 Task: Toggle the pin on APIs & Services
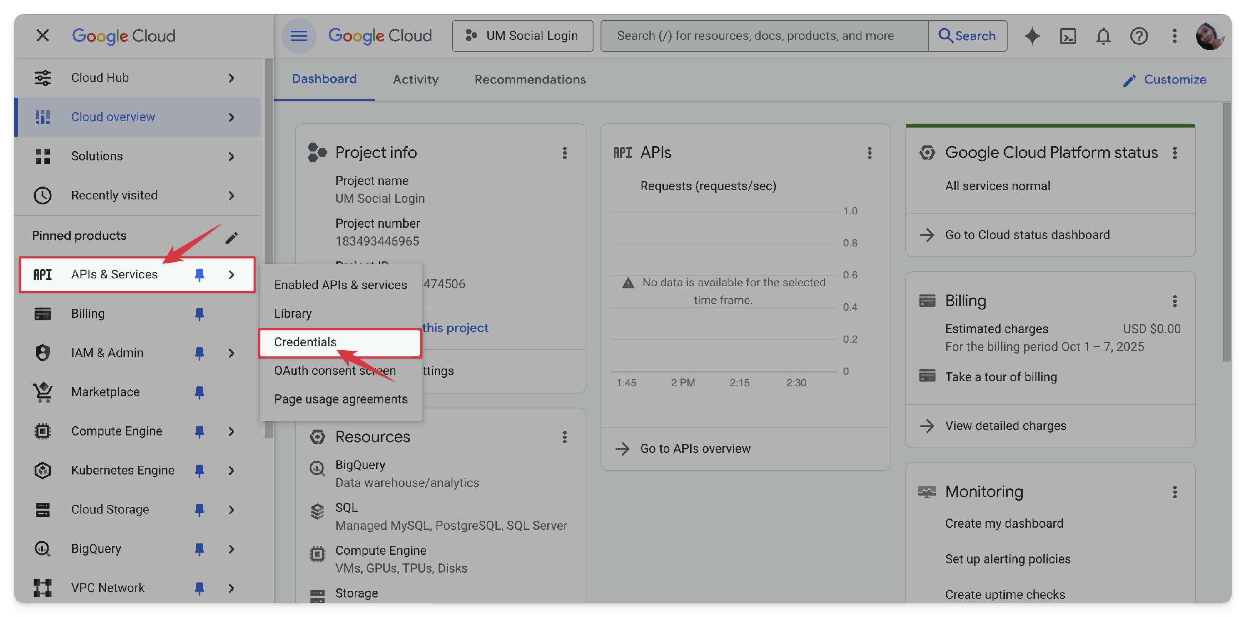coord(199,275)
